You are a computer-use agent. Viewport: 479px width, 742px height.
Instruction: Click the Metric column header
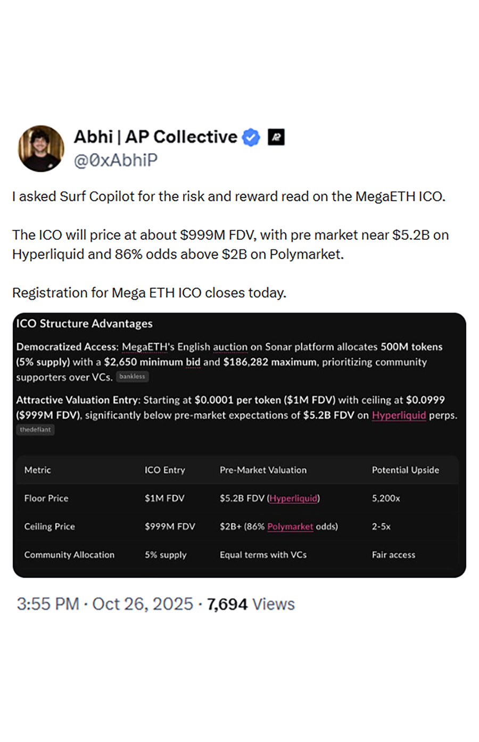click(x=37, y=470)
